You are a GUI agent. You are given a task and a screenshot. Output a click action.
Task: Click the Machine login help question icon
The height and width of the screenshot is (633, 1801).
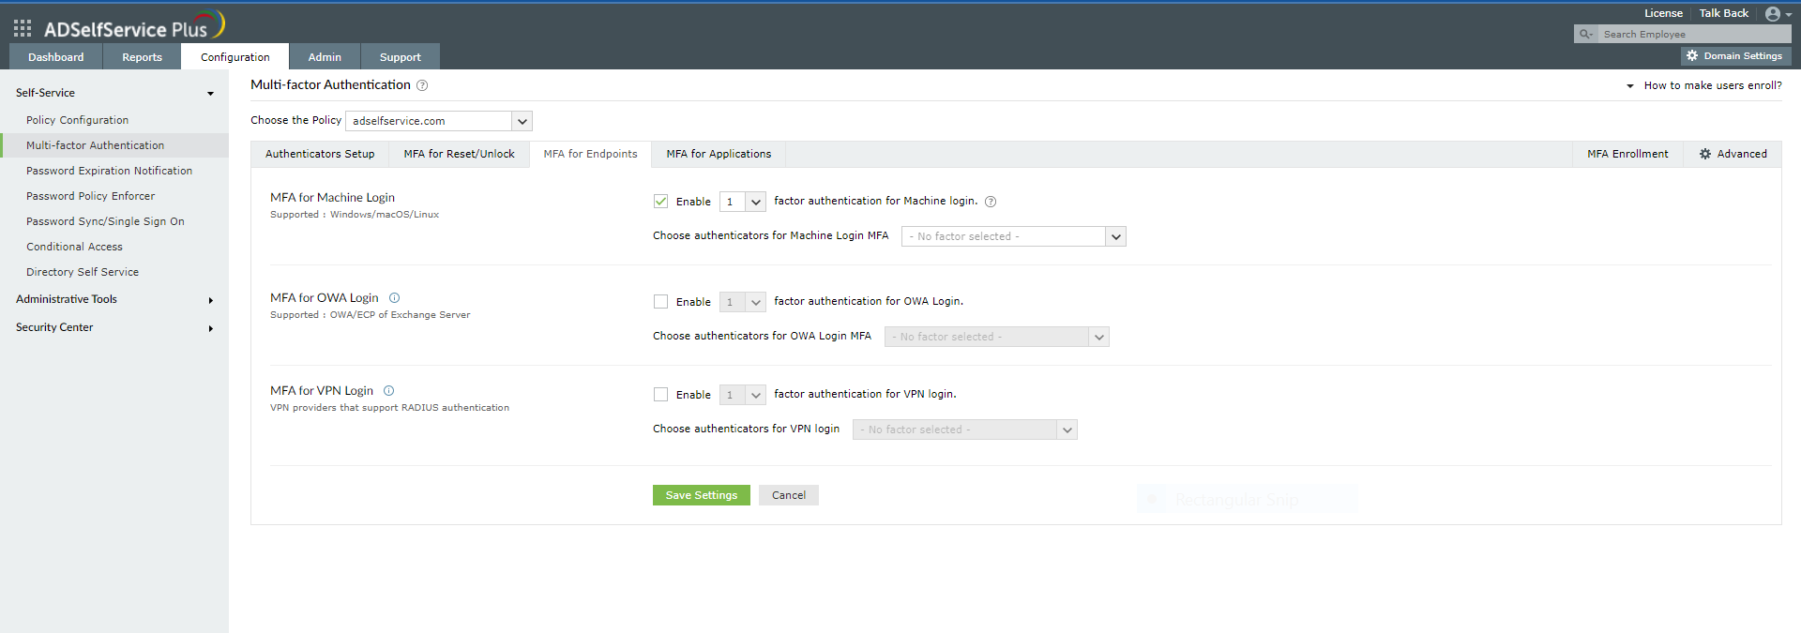click(x=991, y=202)
